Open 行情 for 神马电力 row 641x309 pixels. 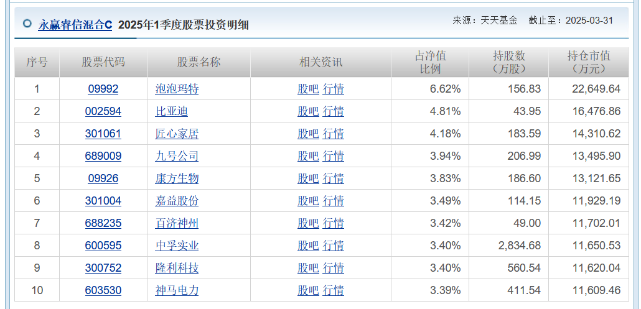point(333,290)
